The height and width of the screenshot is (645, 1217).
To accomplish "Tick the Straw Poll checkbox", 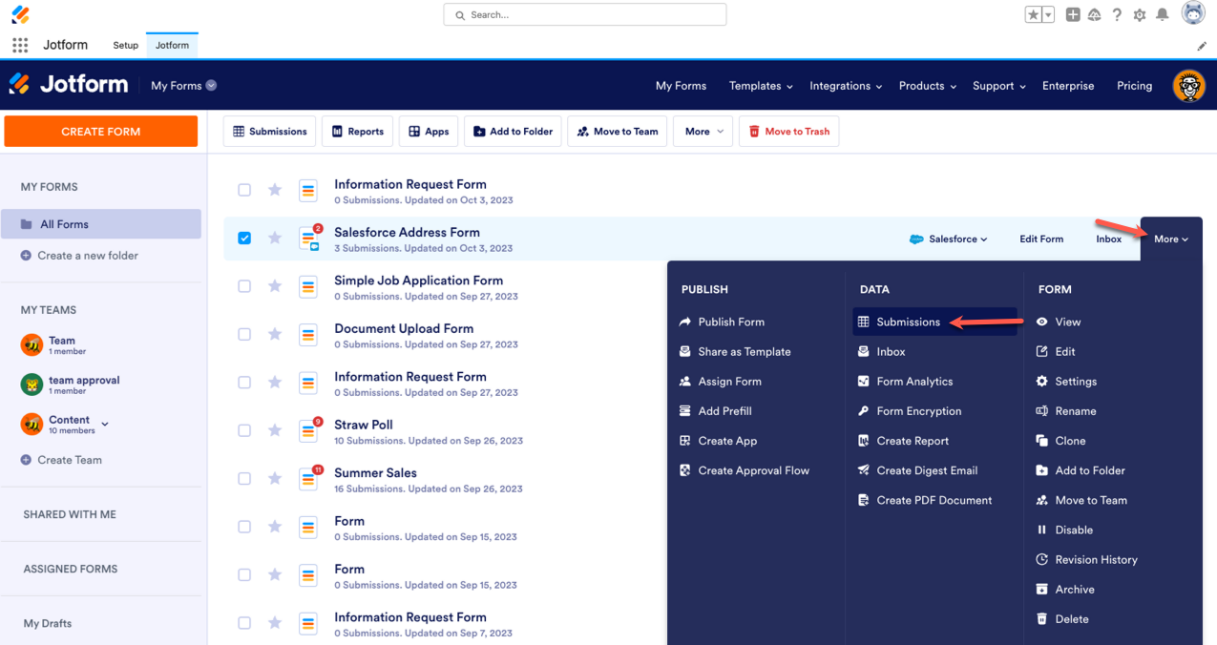I will [x=244, y=430].
